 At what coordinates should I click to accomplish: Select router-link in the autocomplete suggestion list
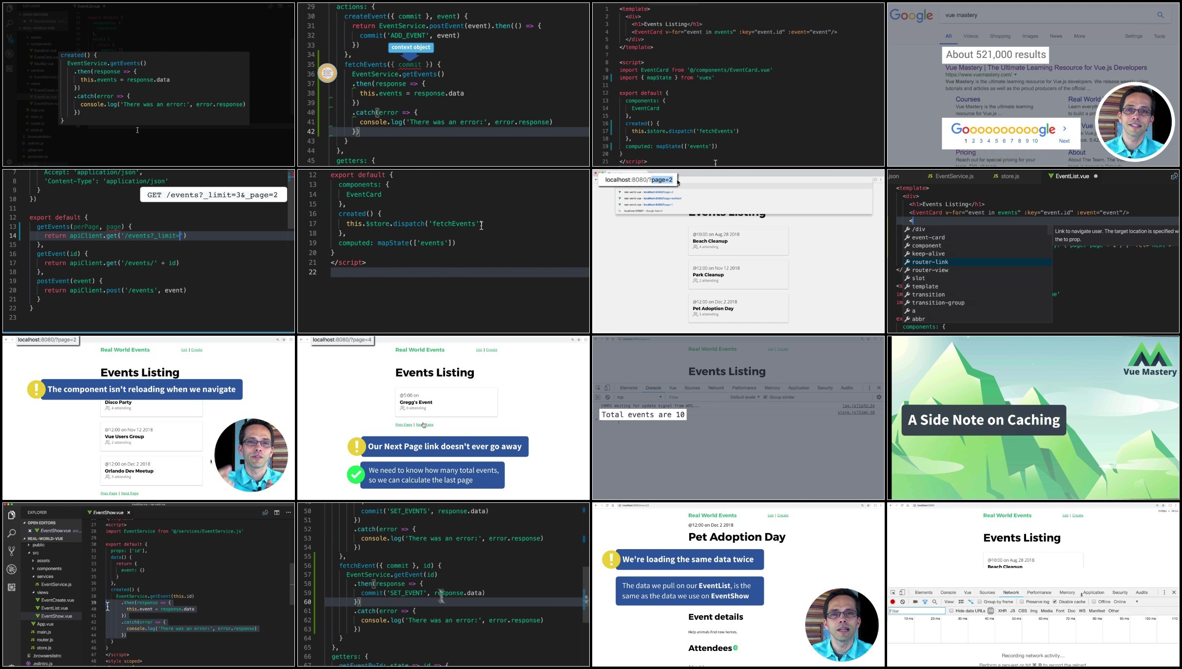tap(977, 262)
